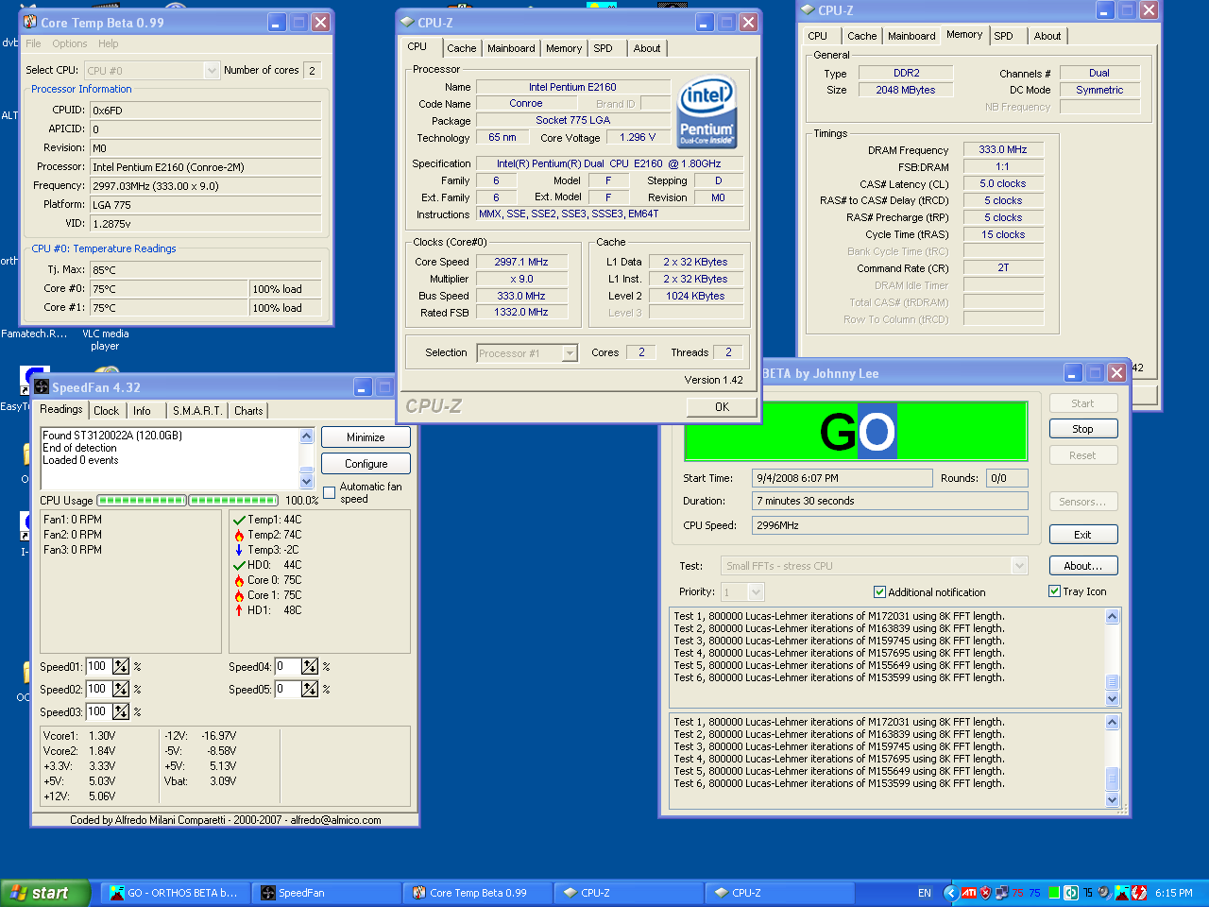1209x907 pixels.
Task: Open the Select CPU dropdown in Core Temp
Action: 212,71
